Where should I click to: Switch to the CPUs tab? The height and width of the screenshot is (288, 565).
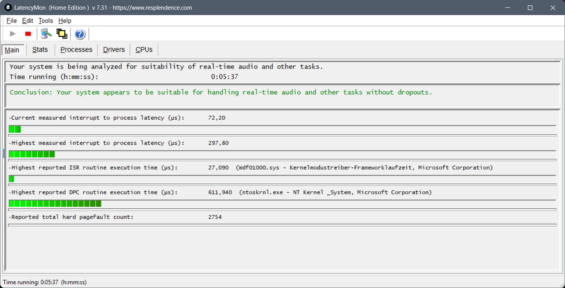click(144, 50)
